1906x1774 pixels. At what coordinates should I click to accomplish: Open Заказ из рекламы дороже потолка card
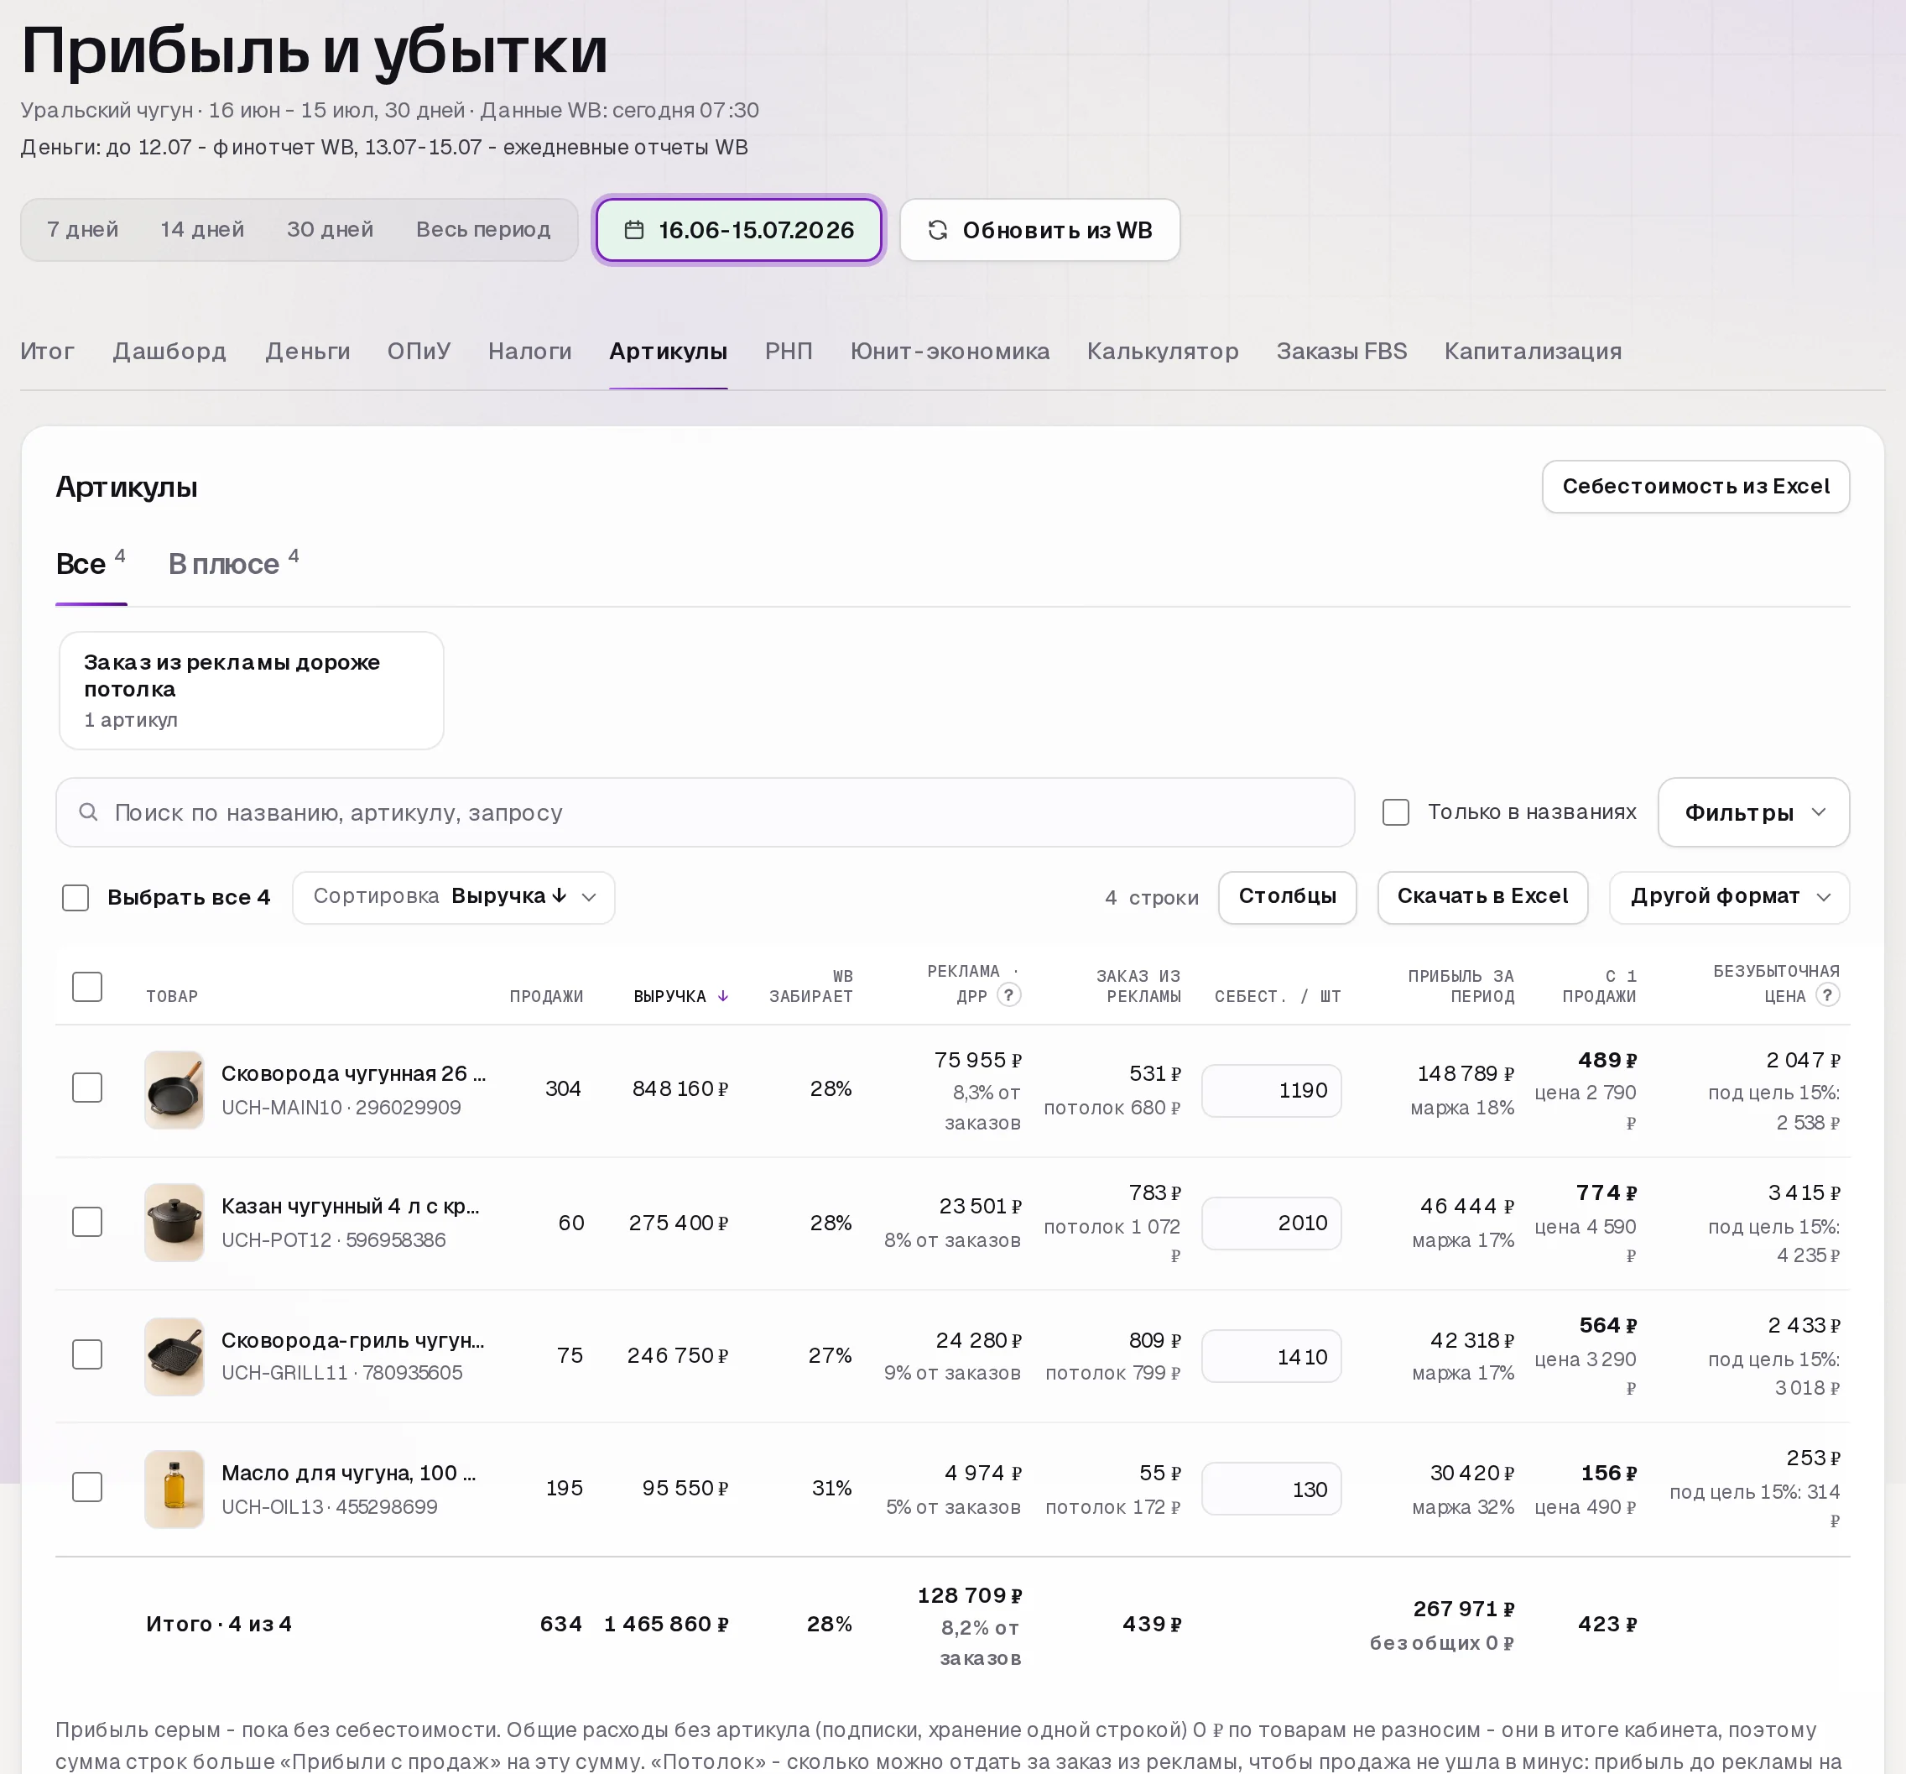[251, 691]
